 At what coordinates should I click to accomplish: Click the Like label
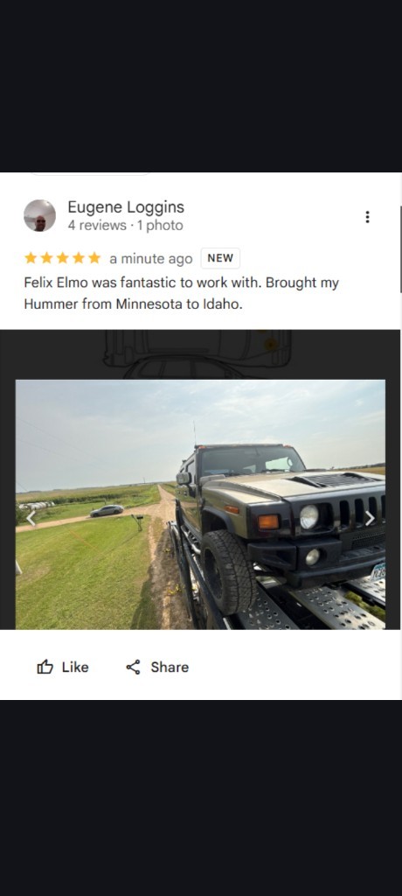point(75,668)
